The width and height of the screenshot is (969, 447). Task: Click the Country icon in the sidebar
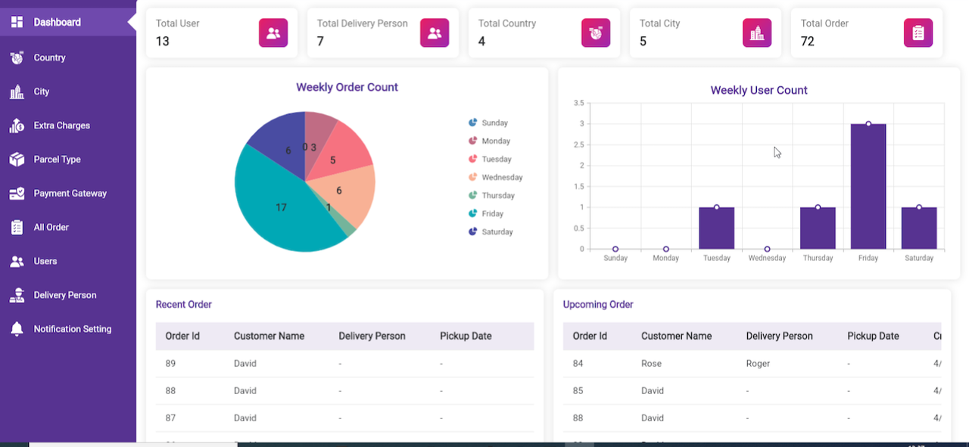tap(17, 57)
